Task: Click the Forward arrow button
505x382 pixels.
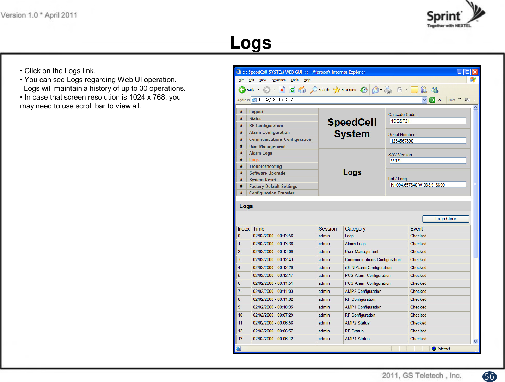Action: point(267,90)
